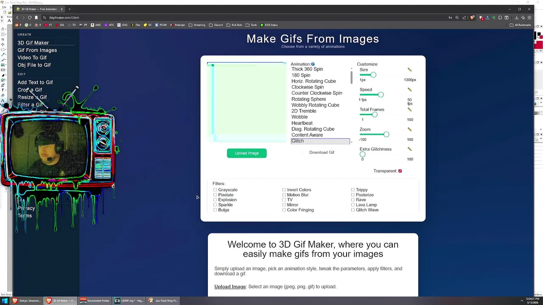This screenshot has width=543, height=305.
Task: Click the pencil edit icon beside Size
Action: coord(409,69)
